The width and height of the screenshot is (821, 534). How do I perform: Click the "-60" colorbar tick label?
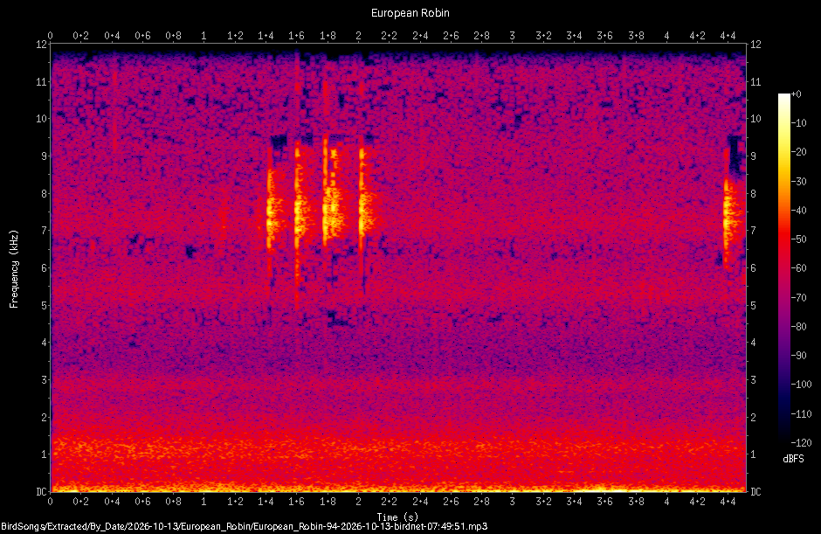(798, 268)
